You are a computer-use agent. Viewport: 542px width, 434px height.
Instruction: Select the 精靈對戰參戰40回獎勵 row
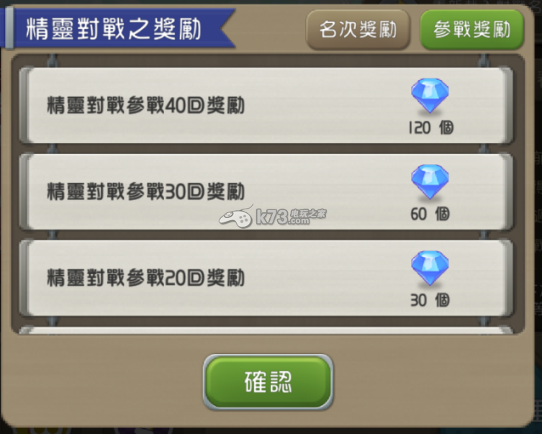(266, 105)
